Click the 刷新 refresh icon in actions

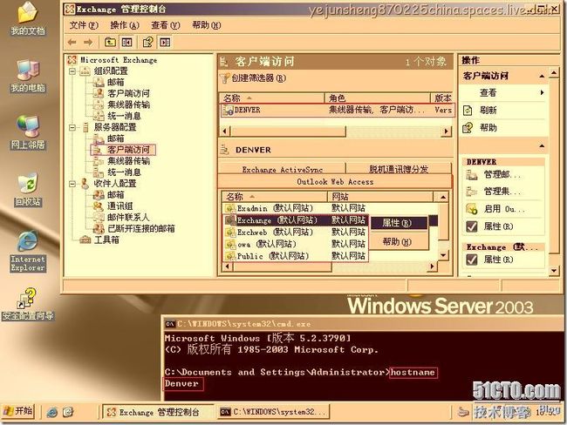(x=468, y=110)
